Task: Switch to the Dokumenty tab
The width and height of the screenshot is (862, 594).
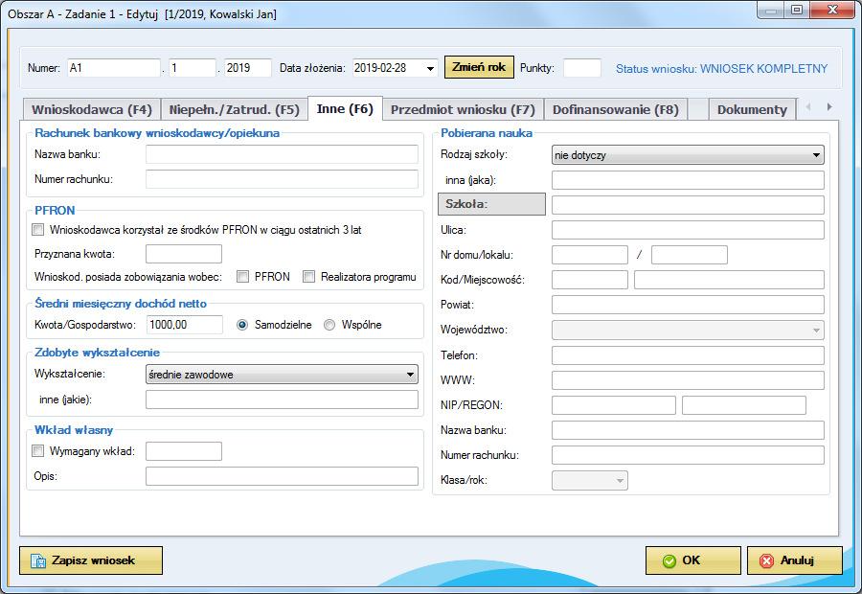Action: (x=752, y=109)
